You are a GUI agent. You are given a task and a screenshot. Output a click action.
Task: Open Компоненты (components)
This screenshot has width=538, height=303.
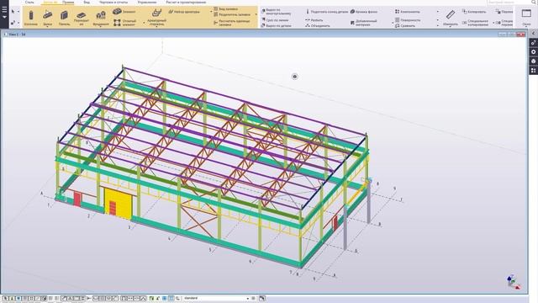coord(407,12)
